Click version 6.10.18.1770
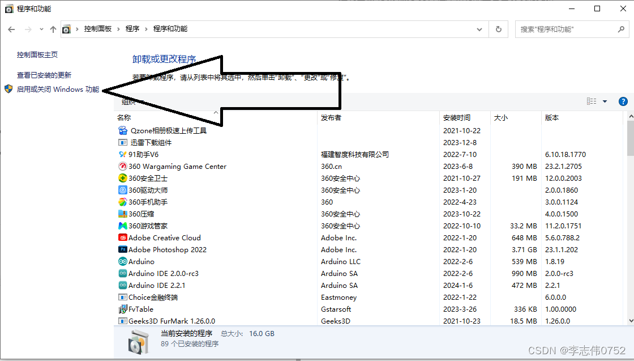Screen dimensions: 634x361 coord(566,155)
